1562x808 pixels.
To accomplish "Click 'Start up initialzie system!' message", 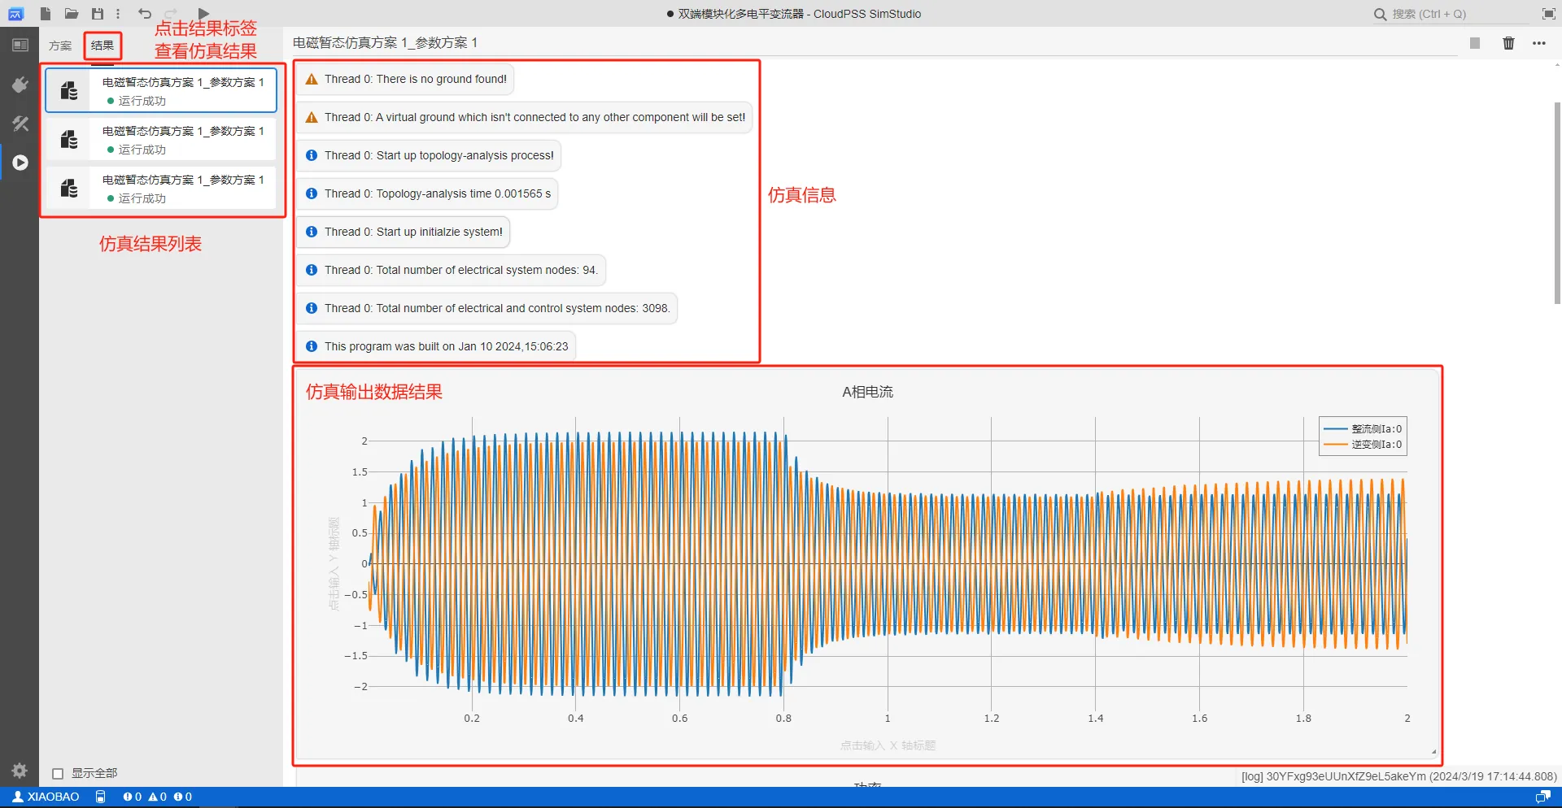I will (403, 232).
